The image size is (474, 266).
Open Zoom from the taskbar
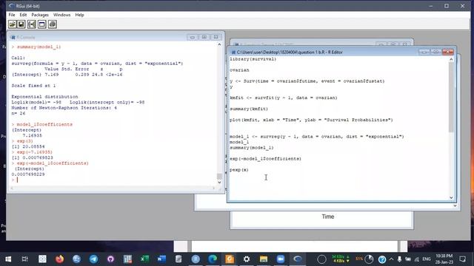coord(281,259)
